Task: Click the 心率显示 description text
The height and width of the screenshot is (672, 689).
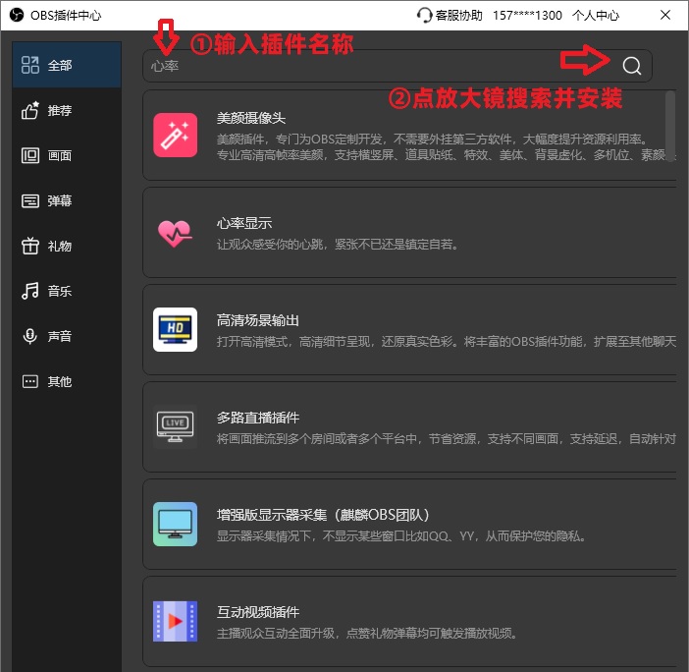Action: [338, 245]
